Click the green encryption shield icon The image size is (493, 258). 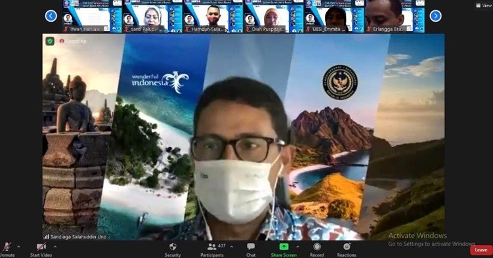click(x=50, y=41)
